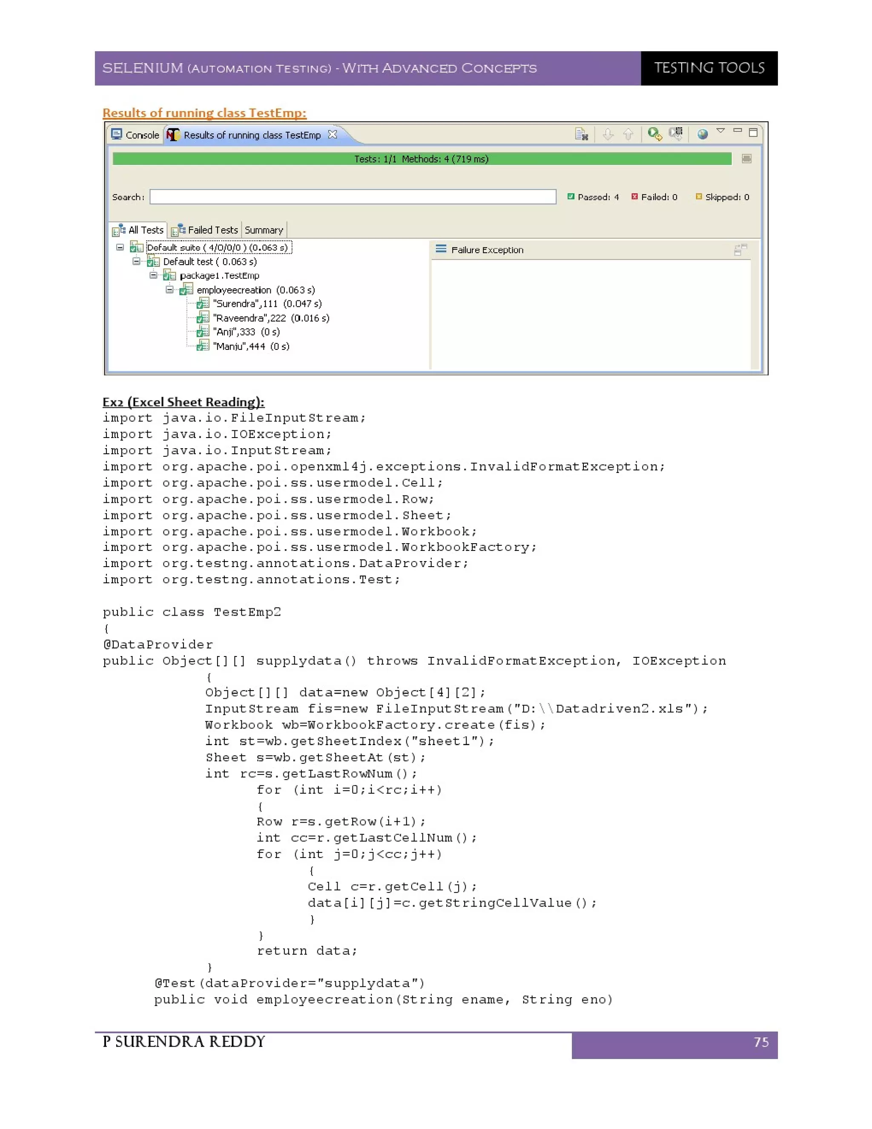Click the rerun last test icon

click(x=654, y=134)
